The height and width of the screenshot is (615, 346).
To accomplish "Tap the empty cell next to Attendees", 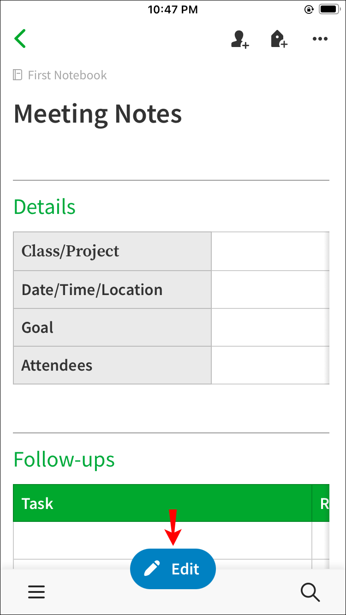I will (x=270, y=365).
